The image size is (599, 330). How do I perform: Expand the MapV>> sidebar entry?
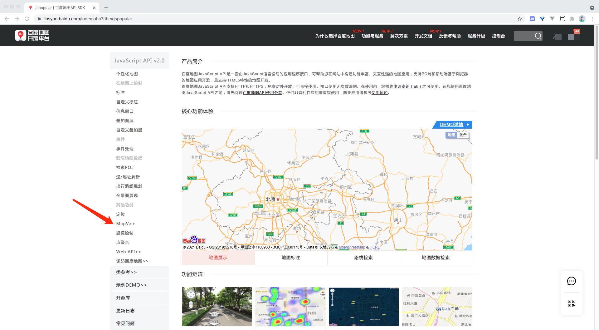point(125,224)
